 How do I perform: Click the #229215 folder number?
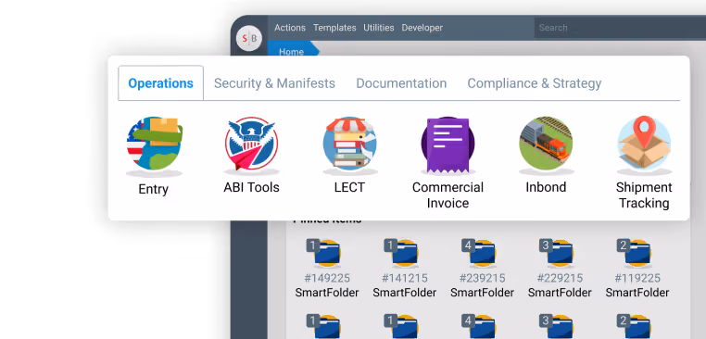(560, 278)
